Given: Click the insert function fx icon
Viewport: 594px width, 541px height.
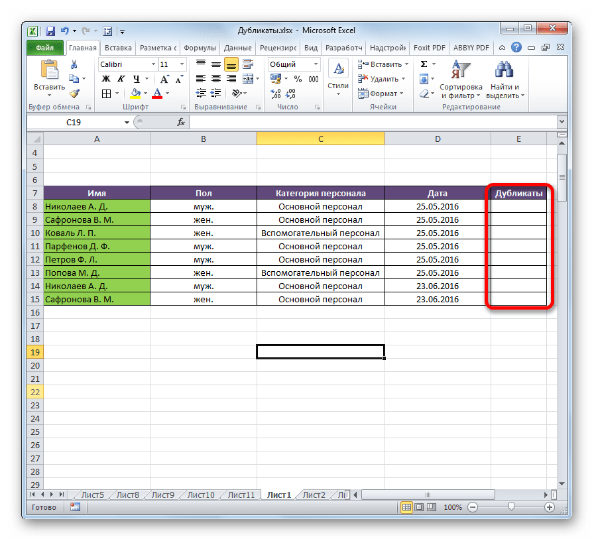Looking at the screenshot, I should pyautogui.click(x=181, y=123).
